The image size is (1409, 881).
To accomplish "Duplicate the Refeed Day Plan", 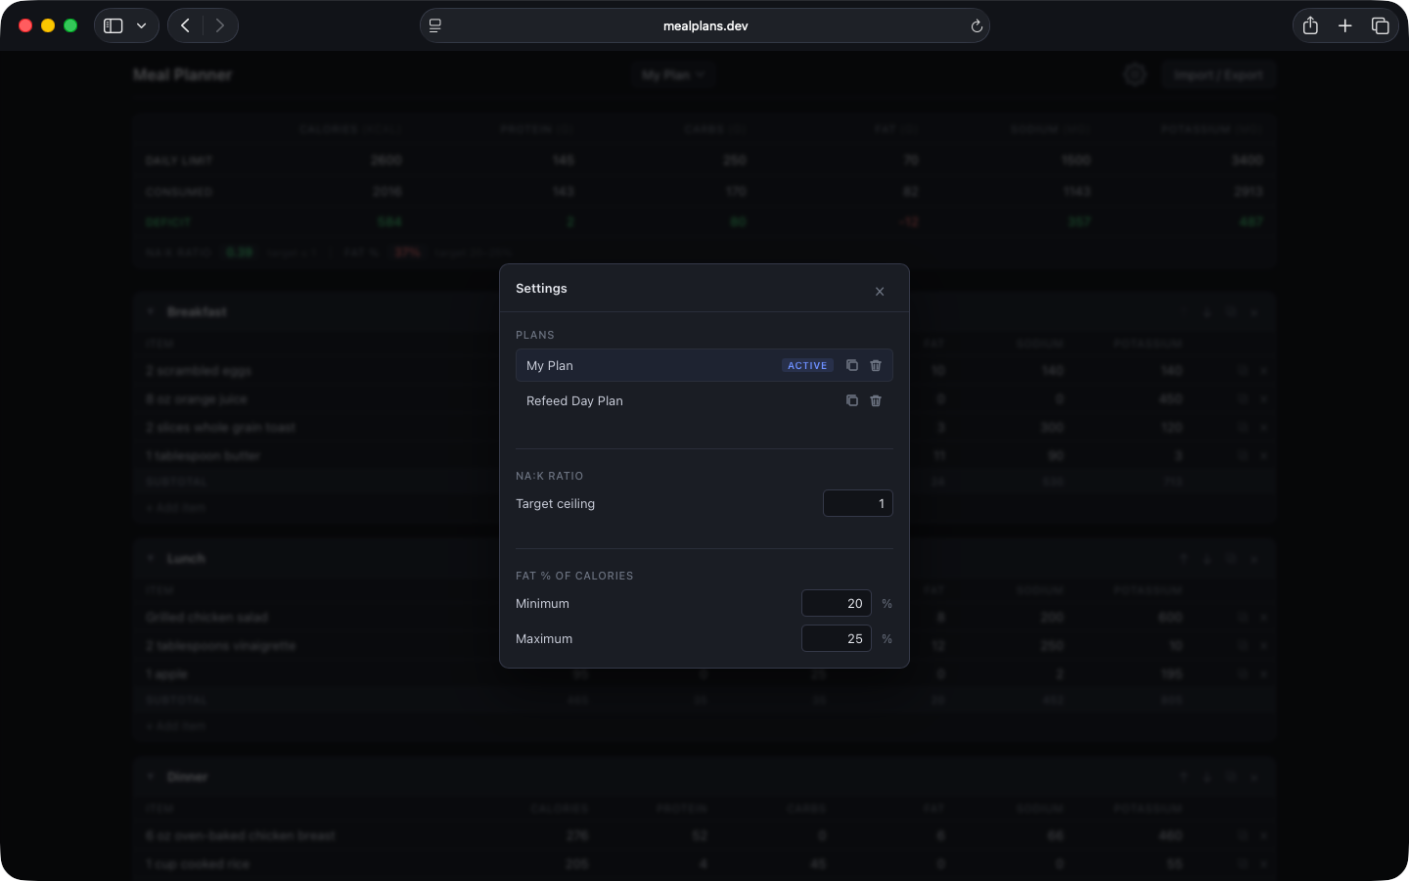I will pos(852,400).
